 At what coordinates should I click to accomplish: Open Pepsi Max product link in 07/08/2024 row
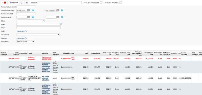pyautogui.click(x=46, y=67)
